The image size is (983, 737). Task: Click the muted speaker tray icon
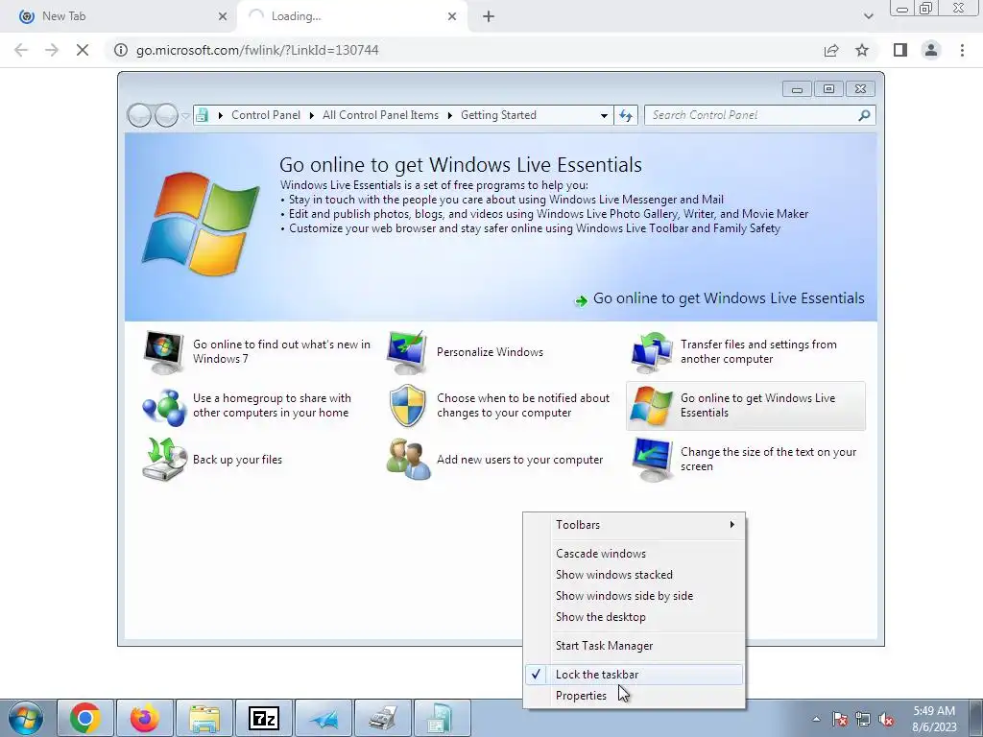point(886,720)
